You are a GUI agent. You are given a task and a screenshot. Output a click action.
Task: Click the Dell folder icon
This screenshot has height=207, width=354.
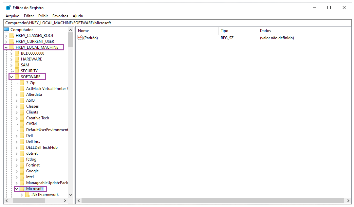(22, 135)
